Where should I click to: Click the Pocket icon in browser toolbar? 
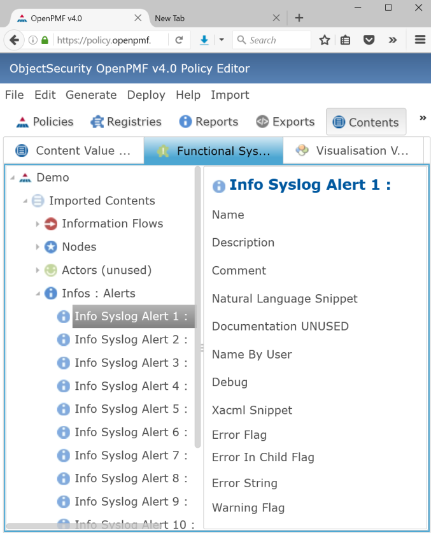[369, 40]
